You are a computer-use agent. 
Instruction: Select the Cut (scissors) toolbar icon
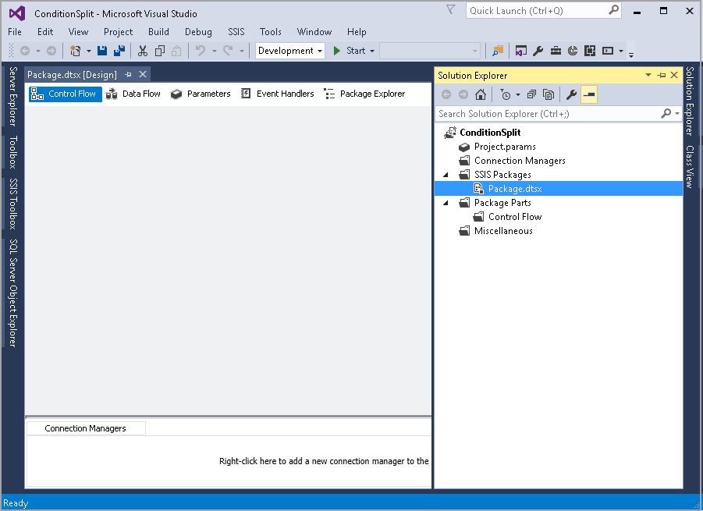click(142, 50)
